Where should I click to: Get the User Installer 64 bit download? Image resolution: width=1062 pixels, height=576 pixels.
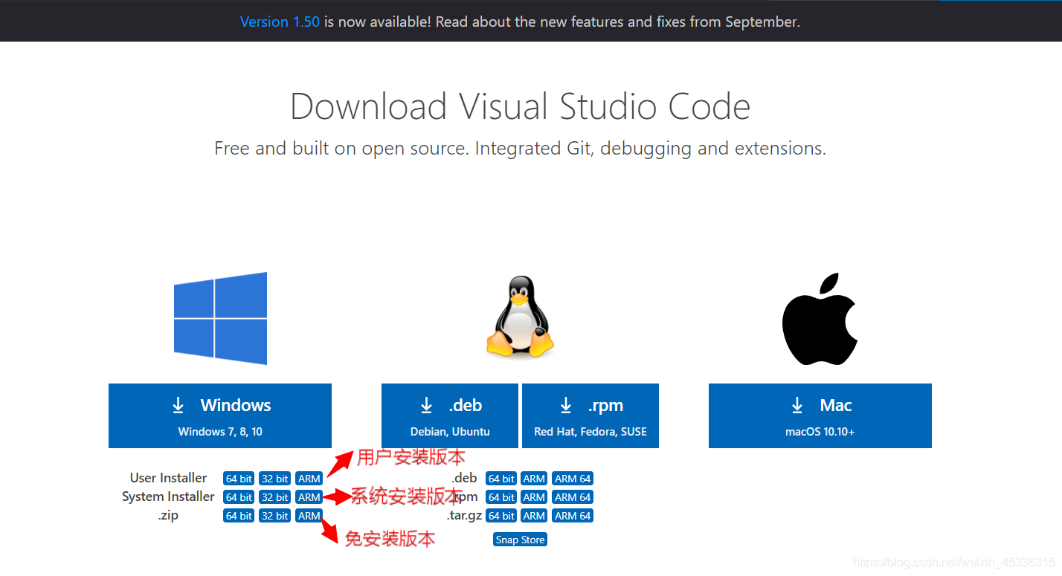239,479
